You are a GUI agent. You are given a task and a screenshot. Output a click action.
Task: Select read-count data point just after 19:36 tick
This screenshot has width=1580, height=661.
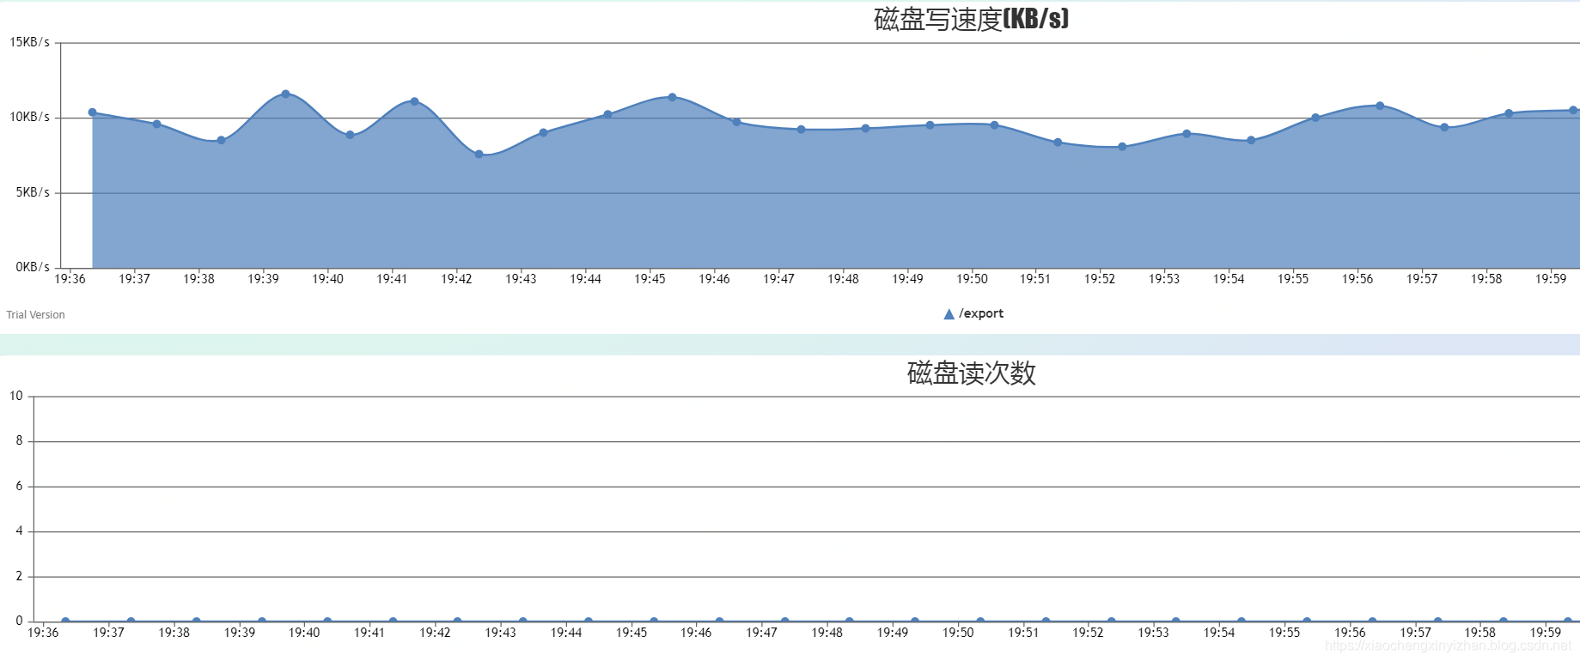(65, 622)
